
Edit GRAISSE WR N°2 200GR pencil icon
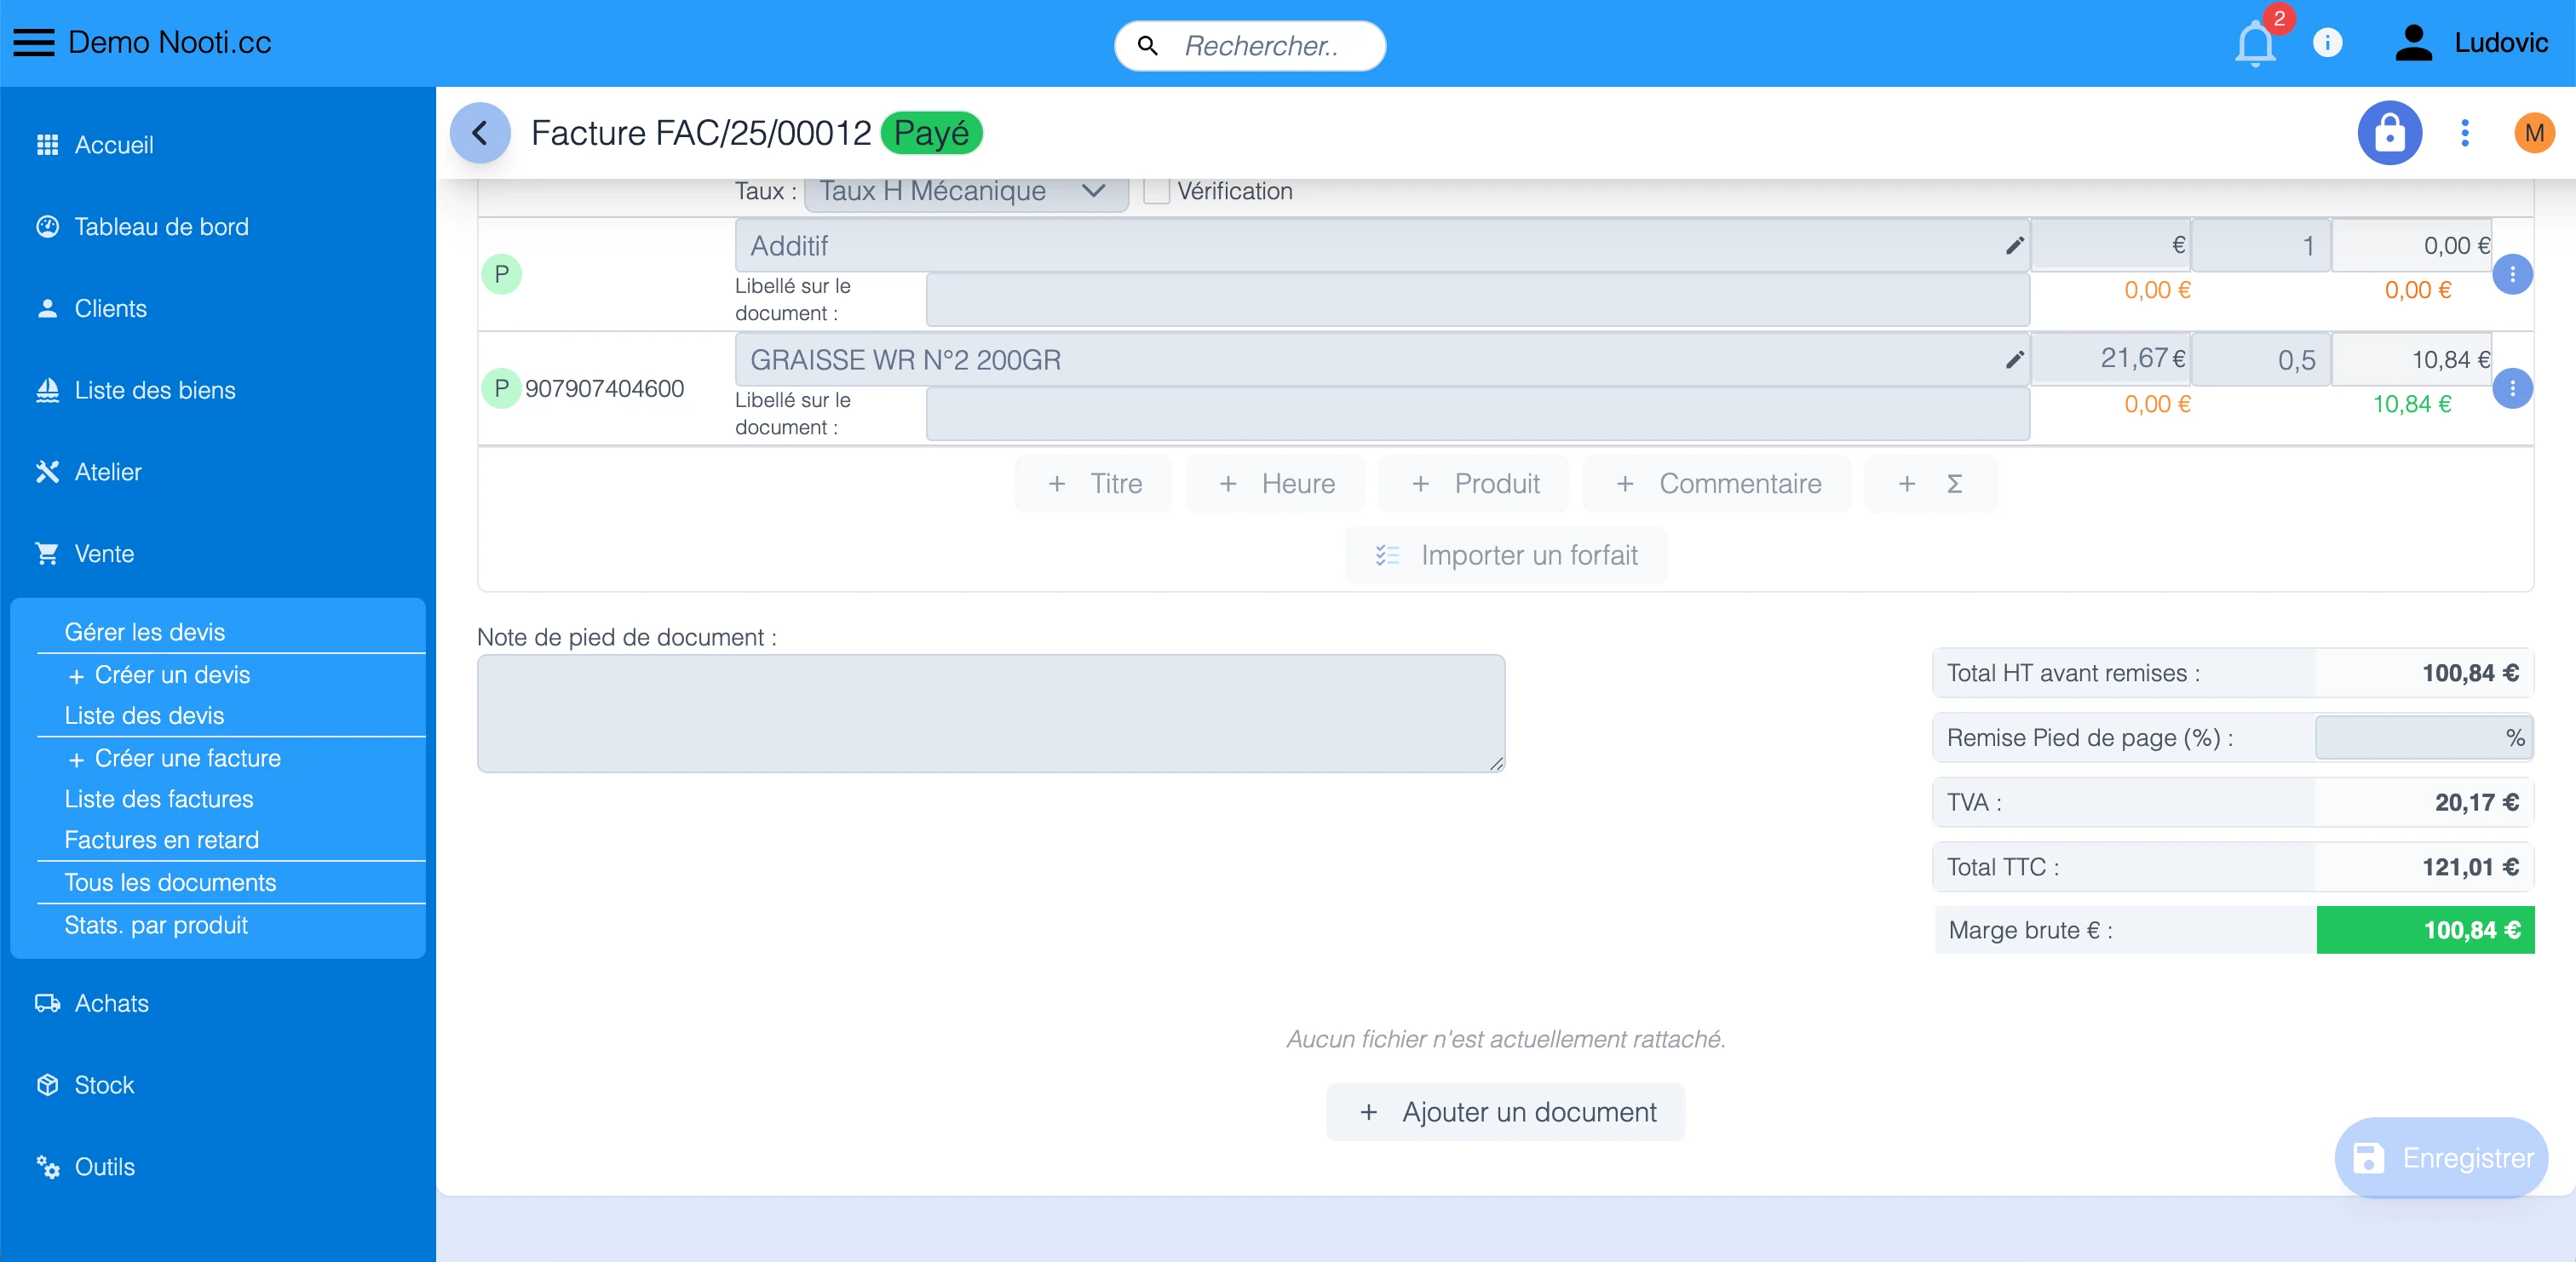2014,360
